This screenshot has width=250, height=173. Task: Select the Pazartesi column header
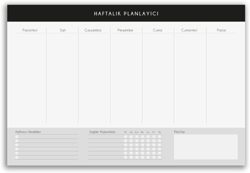pos(30,30)
